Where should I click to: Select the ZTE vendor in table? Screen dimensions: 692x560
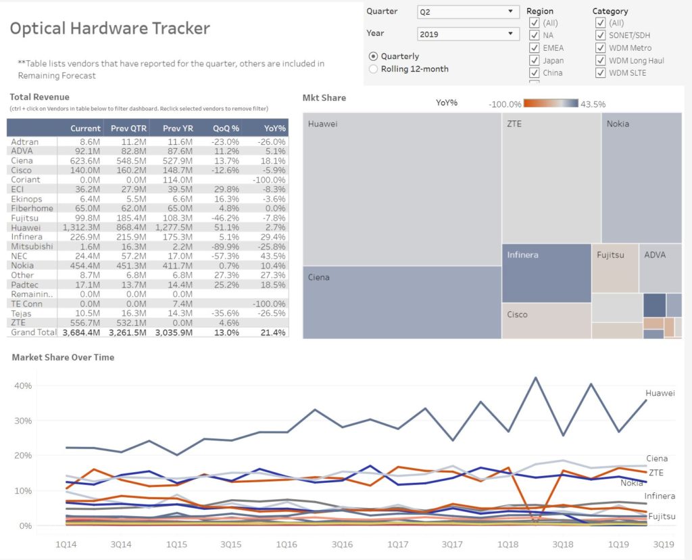pos(18,323)
